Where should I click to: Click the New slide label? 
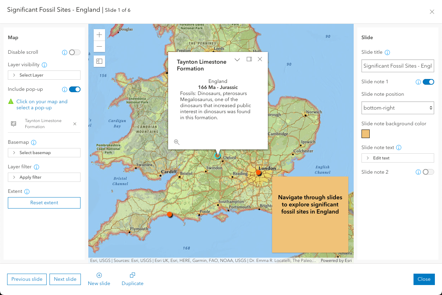(99, 284)
